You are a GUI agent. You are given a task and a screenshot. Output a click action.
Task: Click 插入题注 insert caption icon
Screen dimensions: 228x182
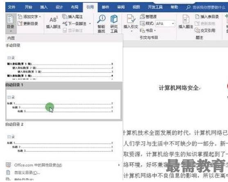tap(186, 19)
